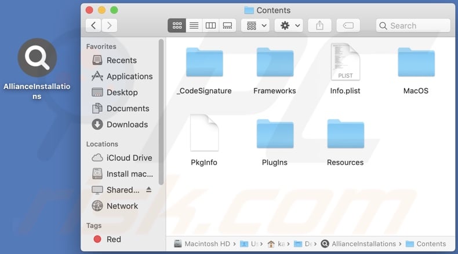Click the home folder in path bar
The image size is (458, 254).
pos(276,244)
